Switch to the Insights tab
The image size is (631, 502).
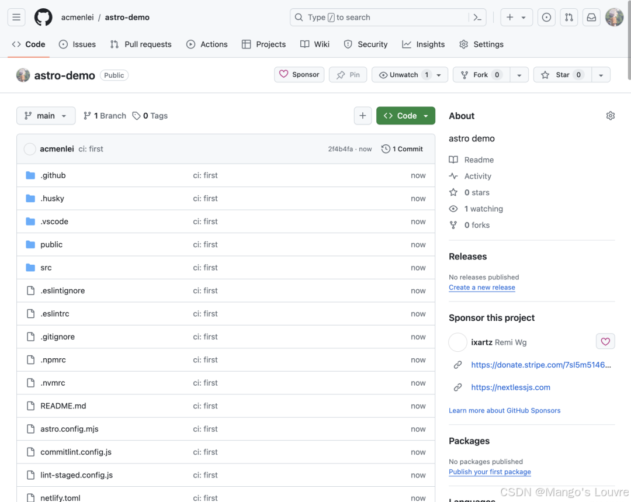click(424, 44)
